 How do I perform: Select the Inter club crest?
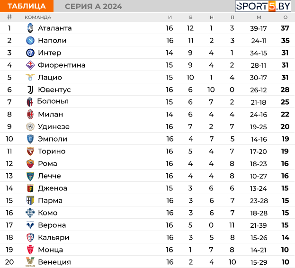pos(30,53)
